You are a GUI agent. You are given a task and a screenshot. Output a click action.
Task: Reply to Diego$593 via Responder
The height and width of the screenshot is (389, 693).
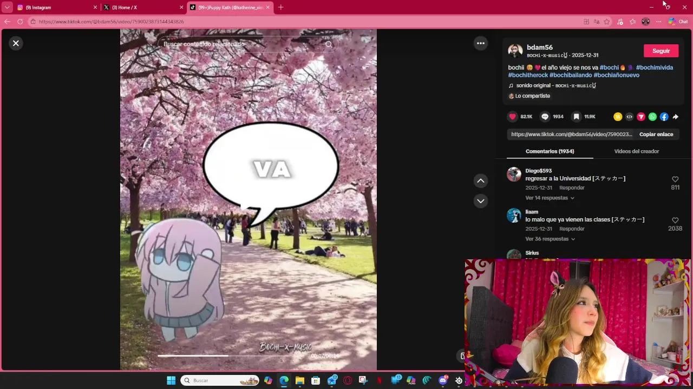click(x=572, y=187)
